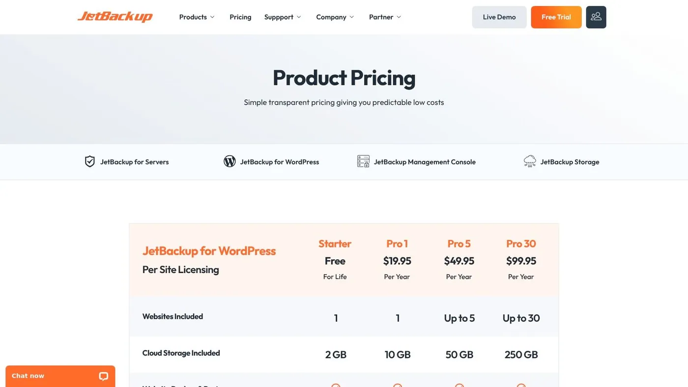Click the Pro 5 plan heading
This screenshot has height=387, width=688.
click(x=459, y=244)
